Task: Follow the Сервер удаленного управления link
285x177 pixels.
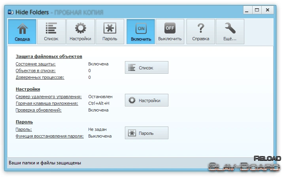Action: pos(49,97)
